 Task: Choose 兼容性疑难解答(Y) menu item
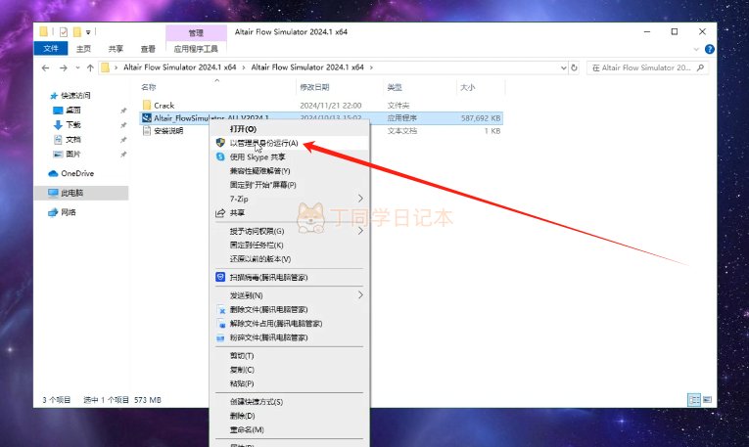289,171
